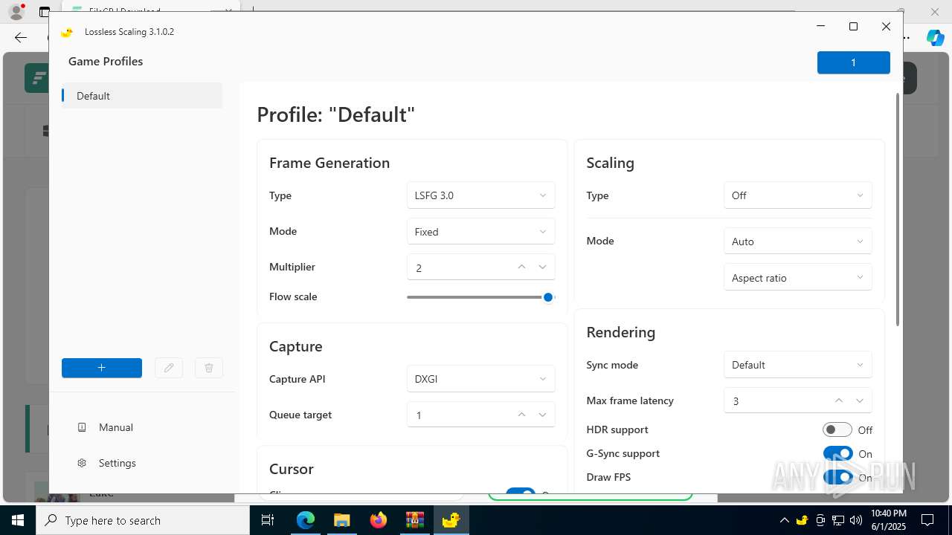Screen dimensions: 952x535
Task: Open the Windows Start menu
Action: 18,520
